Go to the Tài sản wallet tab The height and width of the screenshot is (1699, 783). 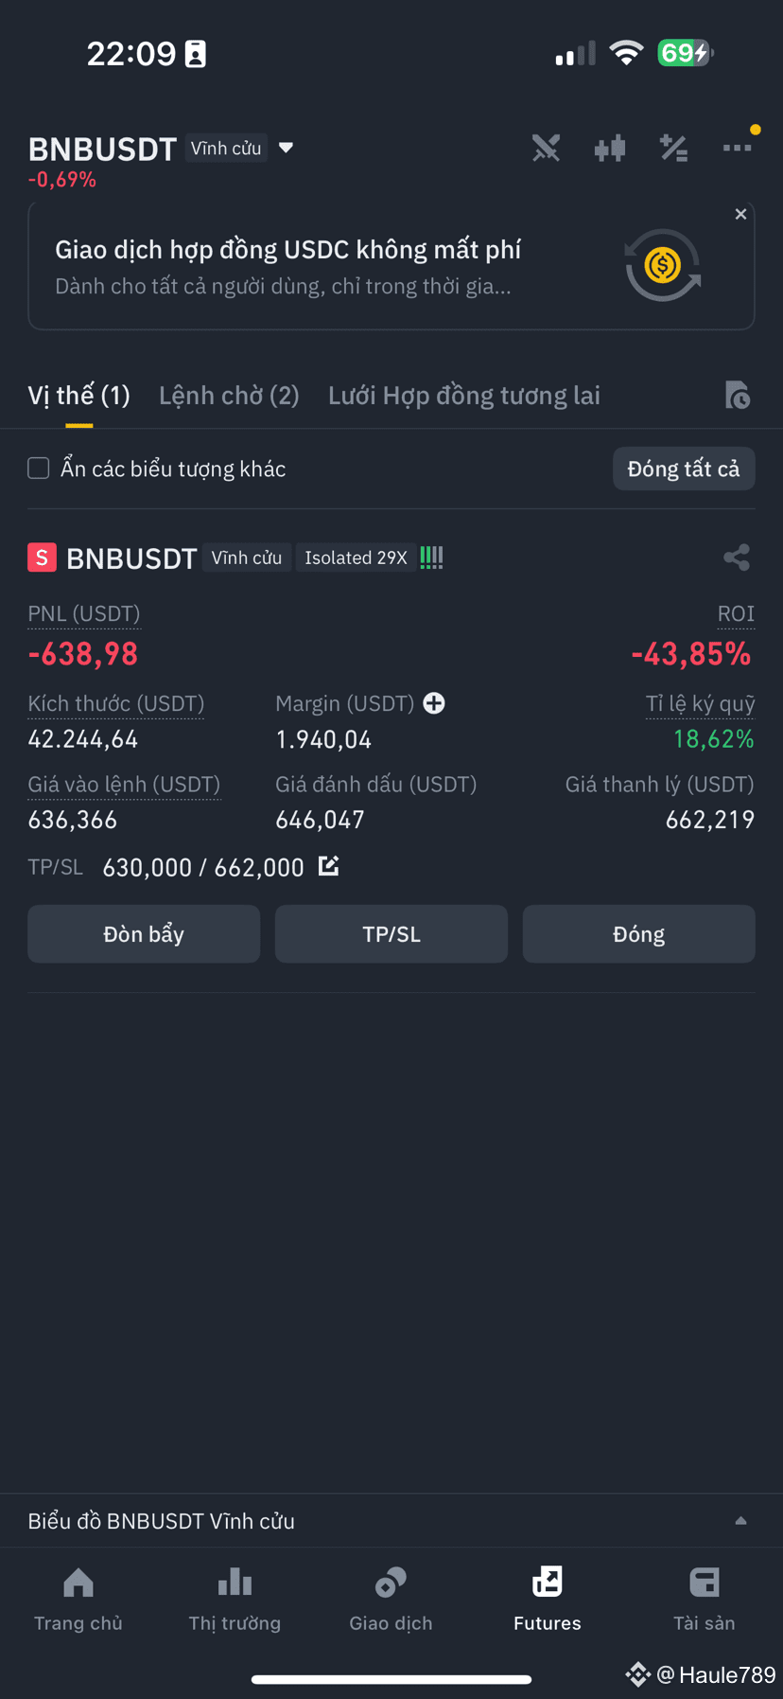(x=705, y=1598)
